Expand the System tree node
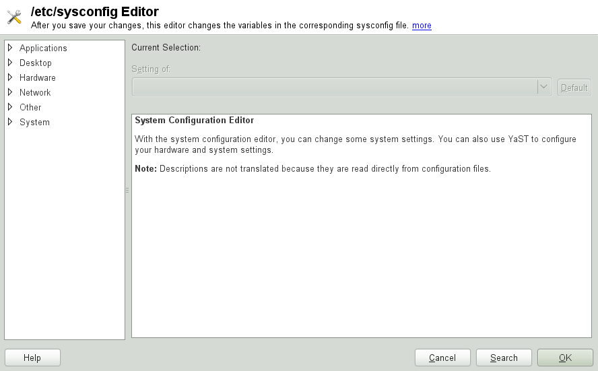Image resolution: width=598 pixels, height=371 pixels. (x=10, y=122)
